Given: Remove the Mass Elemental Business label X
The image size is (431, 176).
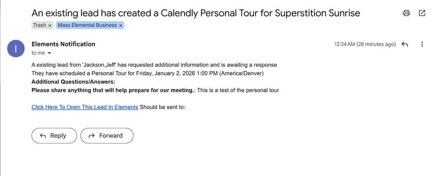Looking at the screenshot, I should [121, 26].
